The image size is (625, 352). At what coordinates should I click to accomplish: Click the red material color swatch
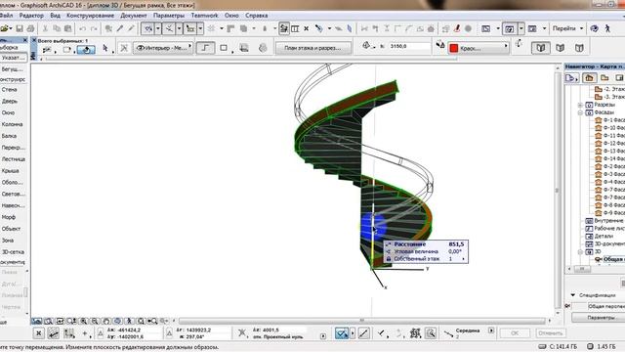(x=453, y=48)
